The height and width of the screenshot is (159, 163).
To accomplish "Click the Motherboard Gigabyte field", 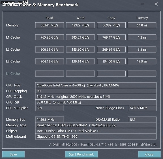I will [96, 136].
